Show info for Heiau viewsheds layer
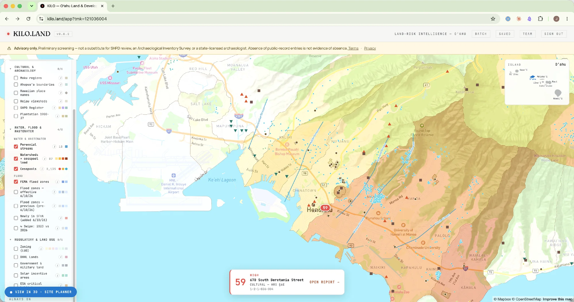 (x=61, y=101)
